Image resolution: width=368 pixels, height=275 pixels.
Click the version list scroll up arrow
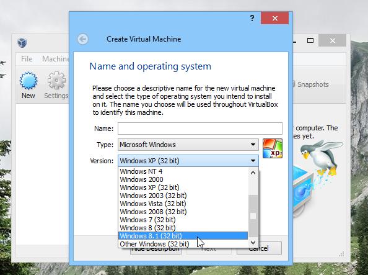coord(253,173)
